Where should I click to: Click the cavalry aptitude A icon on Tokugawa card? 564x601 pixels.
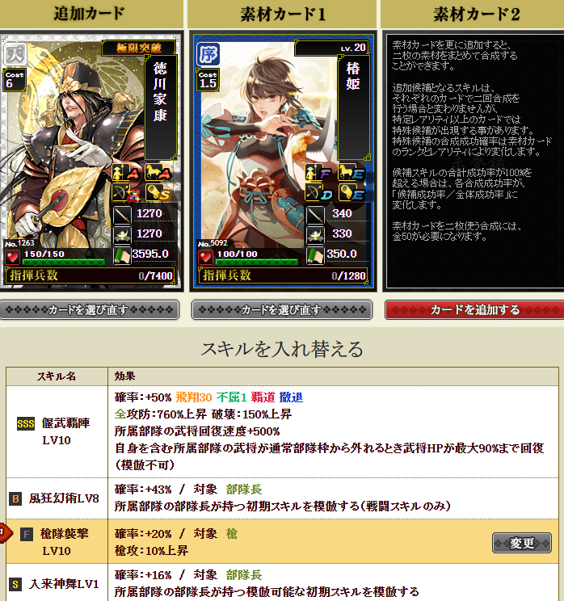click(158, 172)
